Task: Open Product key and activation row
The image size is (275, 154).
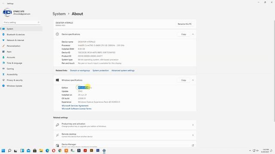Action: point(125,125)
